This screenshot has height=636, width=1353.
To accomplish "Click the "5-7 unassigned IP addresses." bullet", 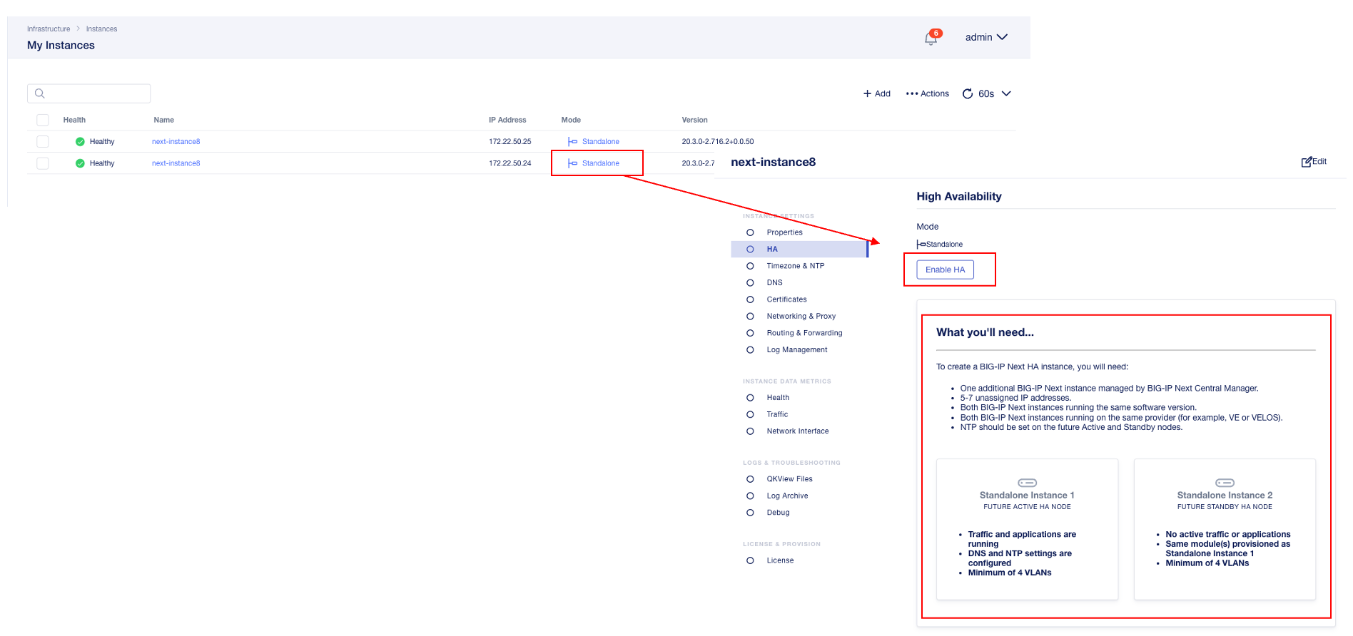I will [1015, 398].
